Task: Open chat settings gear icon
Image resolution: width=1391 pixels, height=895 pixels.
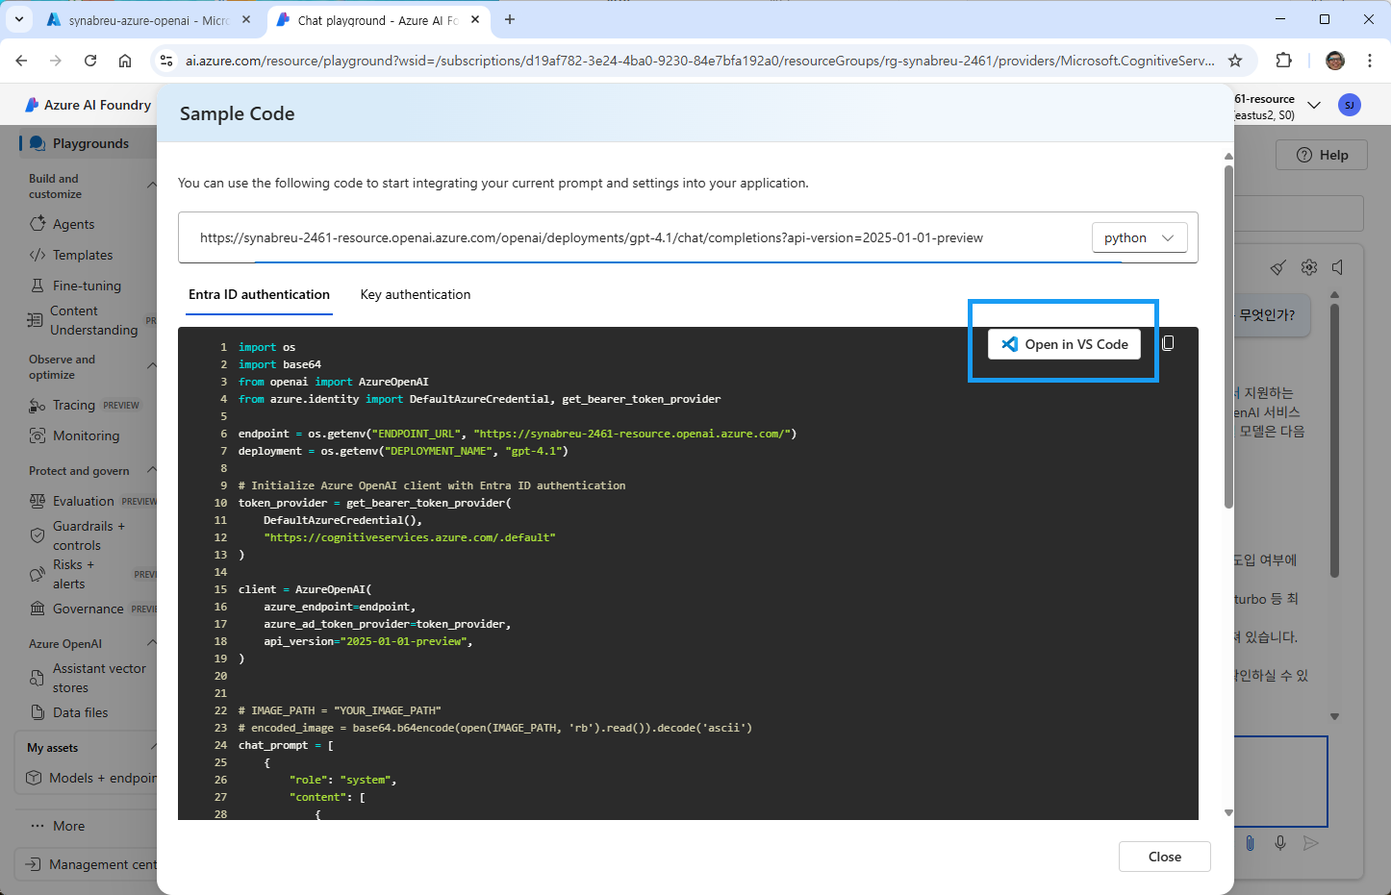Action: pyautogui.click(x=1308, y=267)
